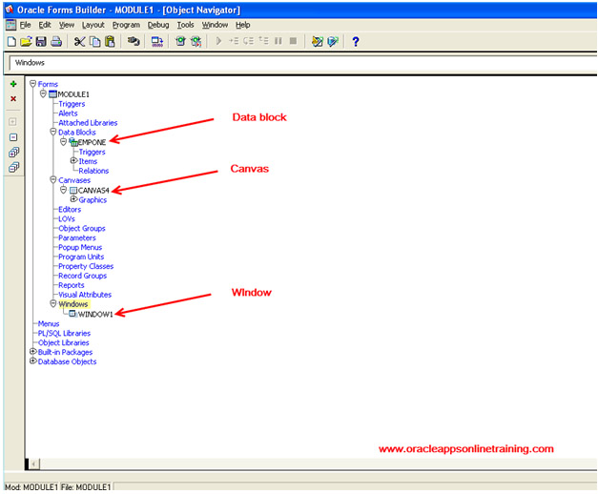This screenshot has width=598, height=494.
Task: Expand the Items node under EMPONE
Action: pyautogui.click(x=73, y=160)
